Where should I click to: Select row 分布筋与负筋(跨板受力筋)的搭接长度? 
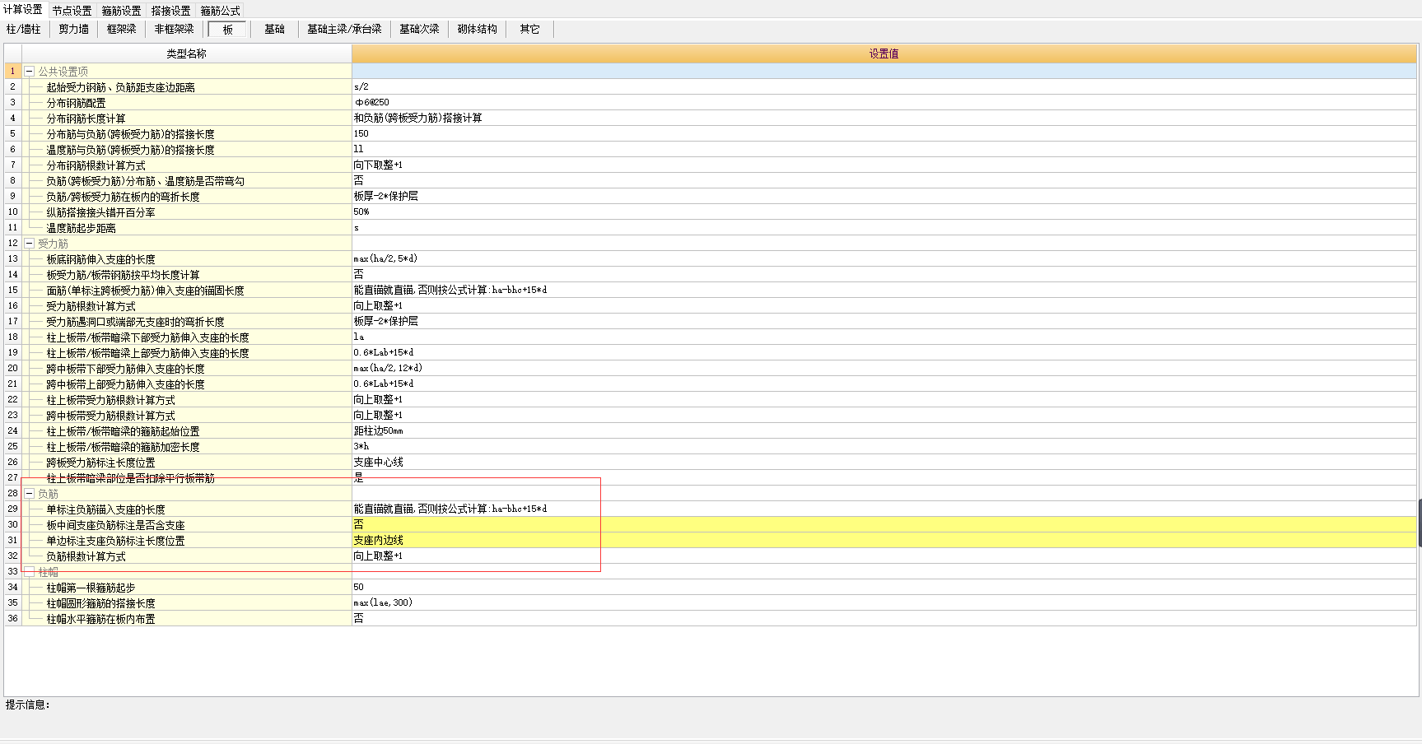[x=187, y=134]
